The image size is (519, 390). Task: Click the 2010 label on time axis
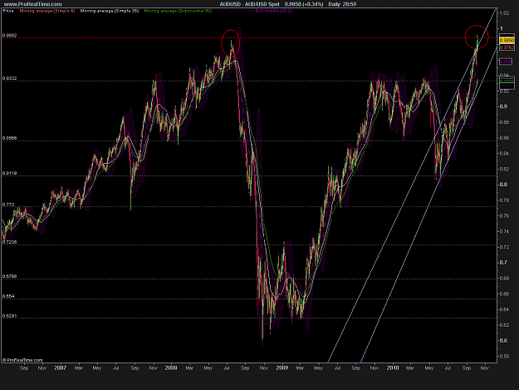coord(393,368)
